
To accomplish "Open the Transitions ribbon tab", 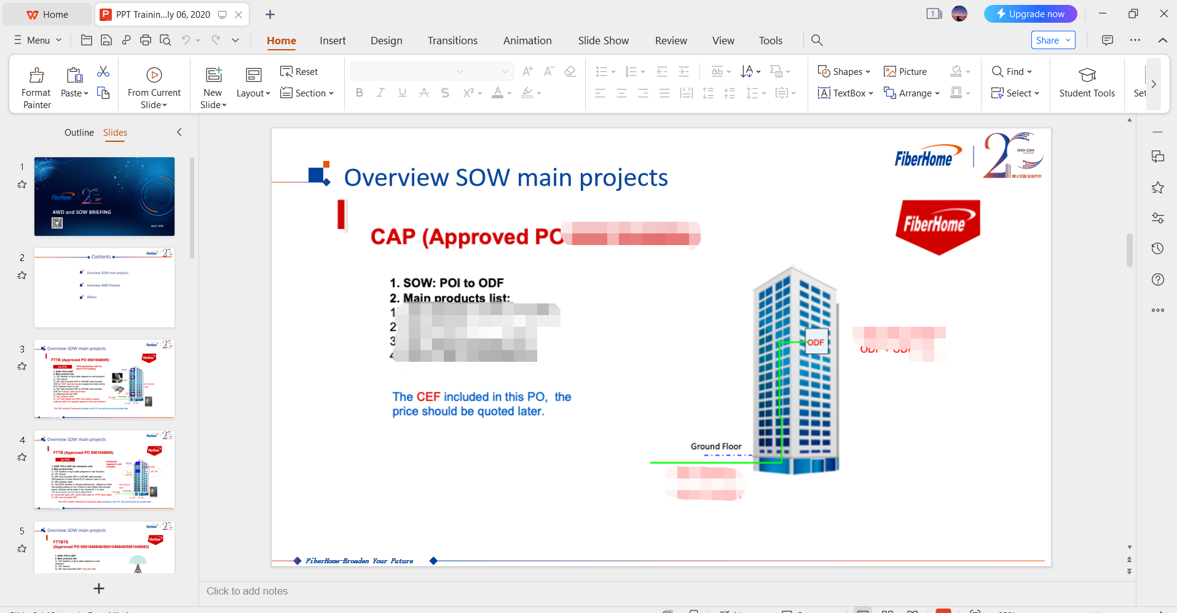I will point(452,41).
